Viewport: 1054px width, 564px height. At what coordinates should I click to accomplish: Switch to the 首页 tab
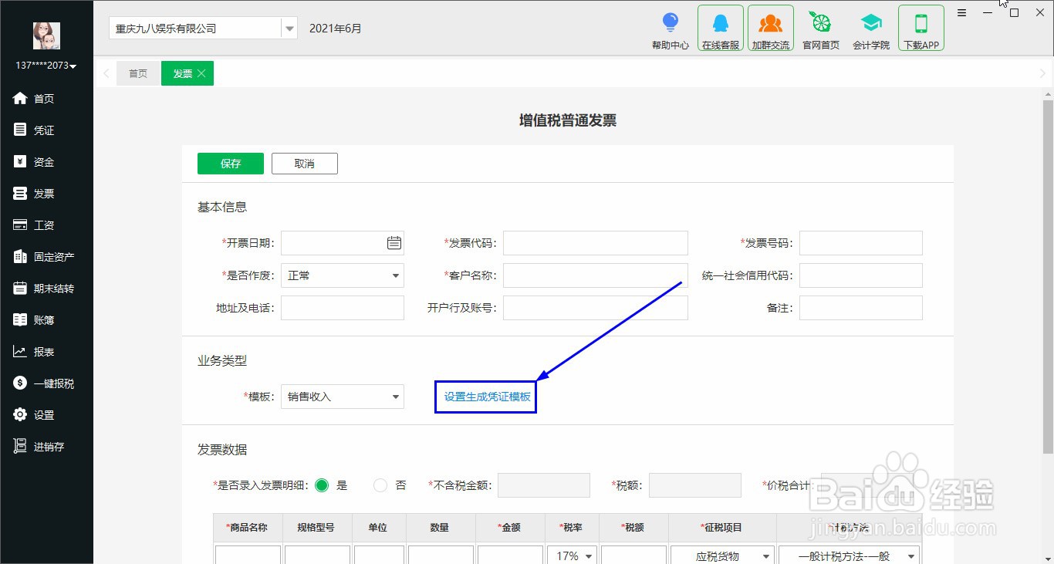138,73
